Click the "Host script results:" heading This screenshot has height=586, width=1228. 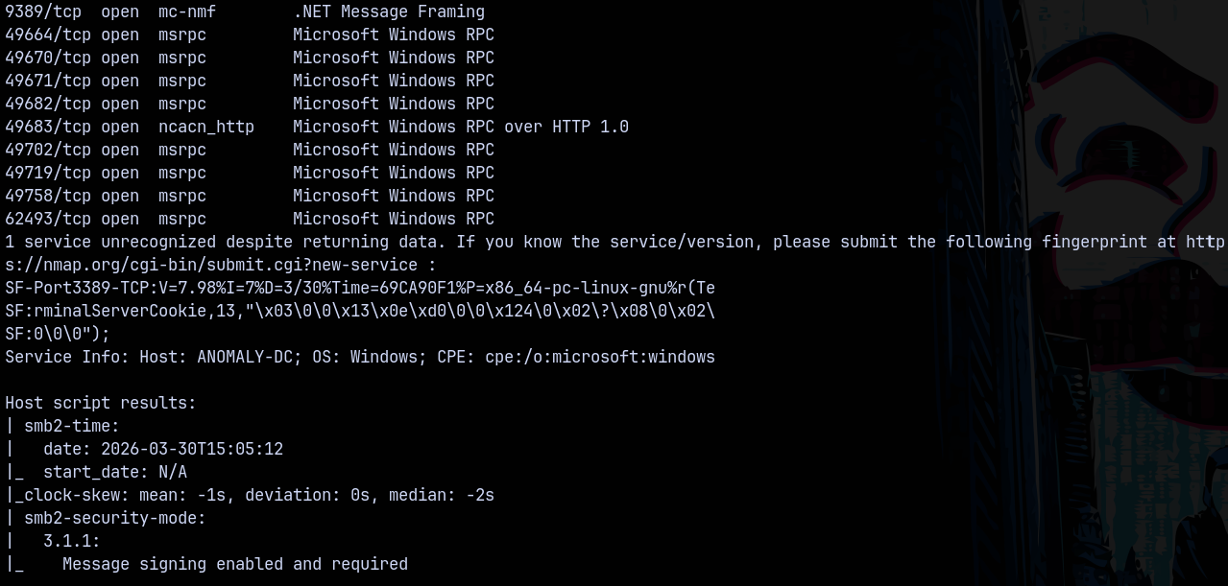(101, 403)
